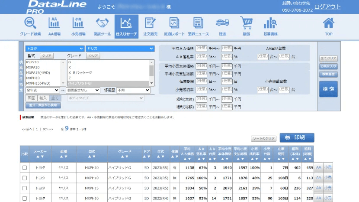Check the compare box for the 2022(R4) MXPH10 row

tap(25, 199)
